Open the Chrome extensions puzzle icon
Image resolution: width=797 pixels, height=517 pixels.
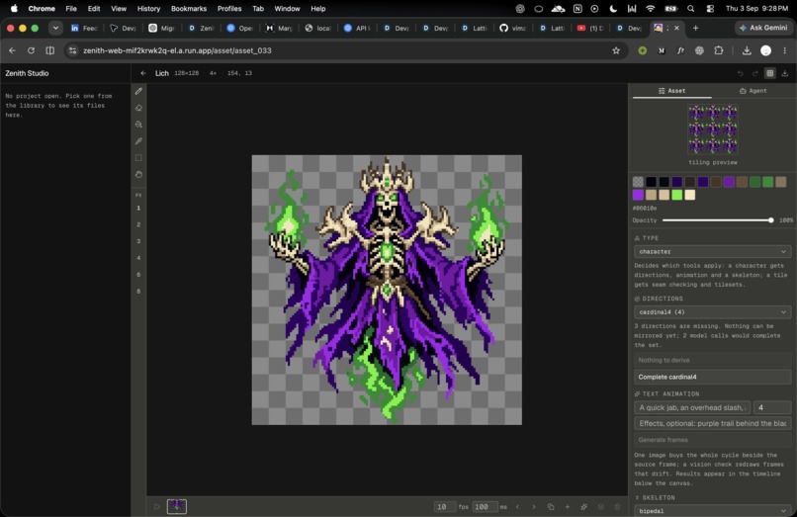pos(719,50)
